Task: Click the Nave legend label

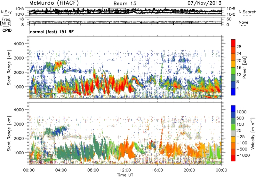Action: (x=243, y=22)
